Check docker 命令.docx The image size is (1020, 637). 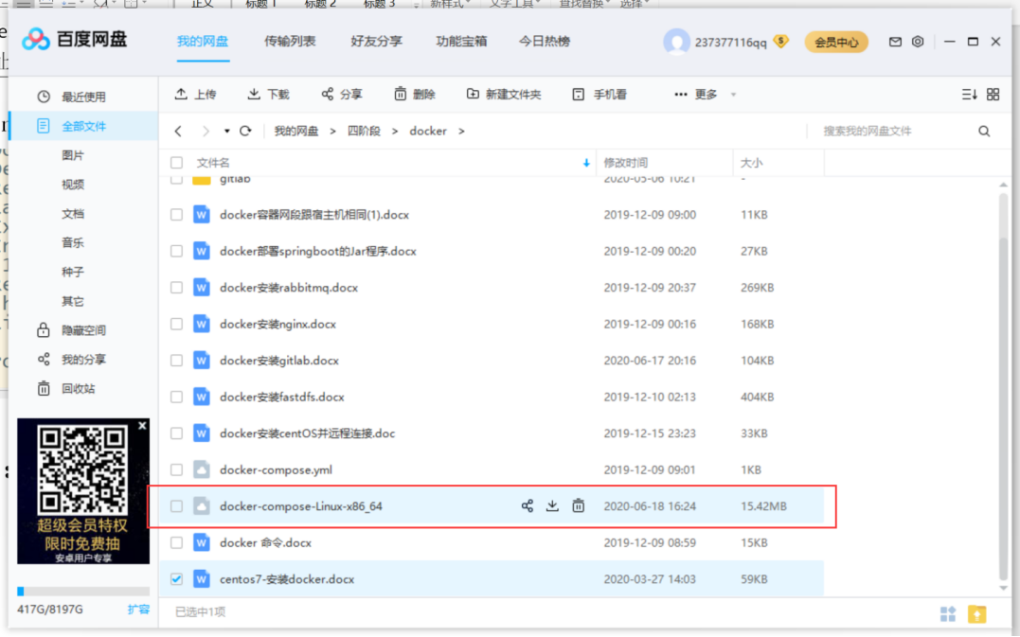coord(176,542)
